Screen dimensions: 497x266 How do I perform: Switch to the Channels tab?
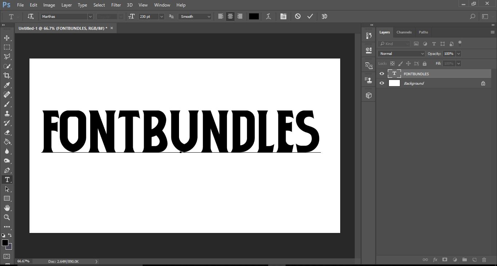(404, 32)
